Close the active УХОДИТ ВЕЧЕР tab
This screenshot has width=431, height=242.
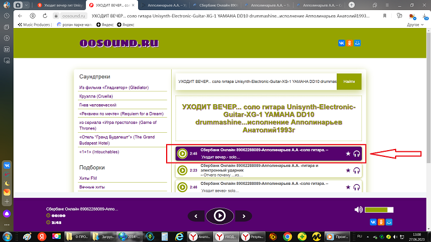pos(133,5)
